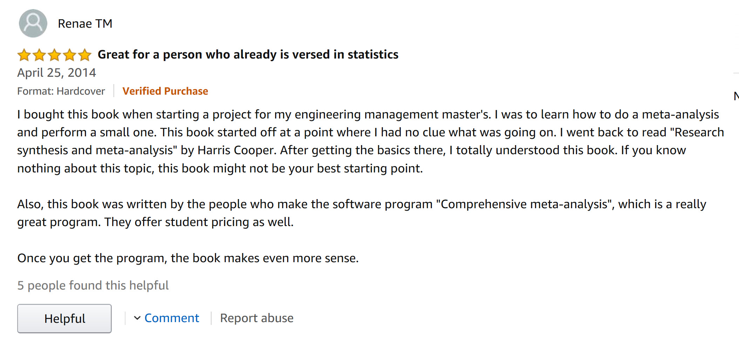Open the Renae TM reviewer profile name
This screenshot has width=739, height=347.
coord(85,23)
